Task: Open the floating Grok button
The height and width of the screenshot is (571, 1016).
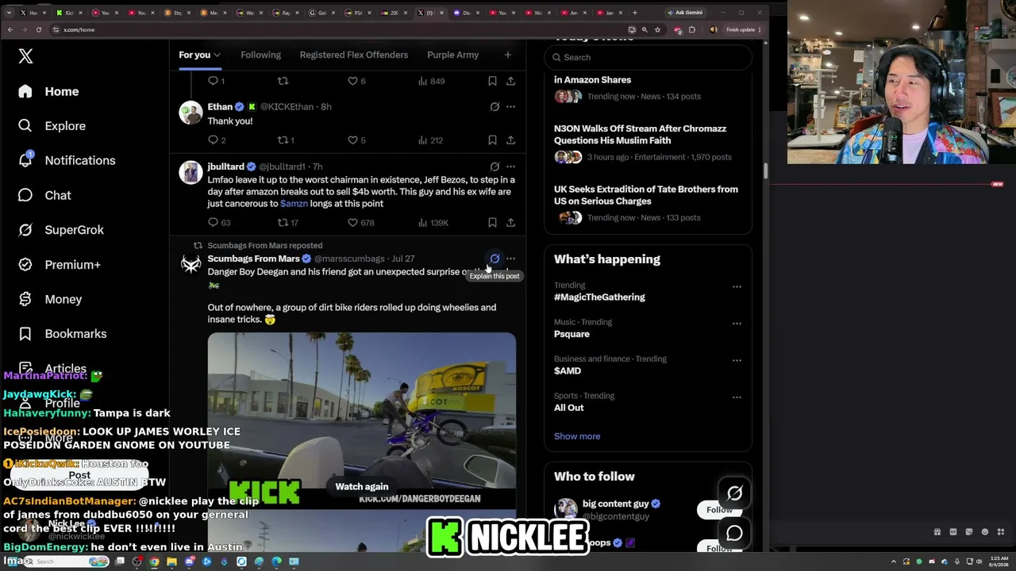Action: [x=734, y=494]
